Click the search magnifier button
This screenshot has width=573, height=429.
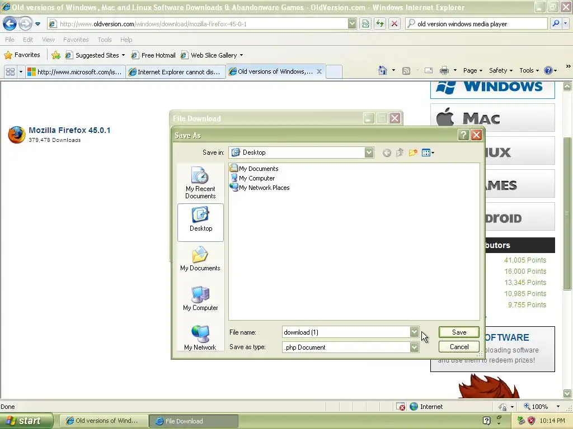tap(556, 23)
